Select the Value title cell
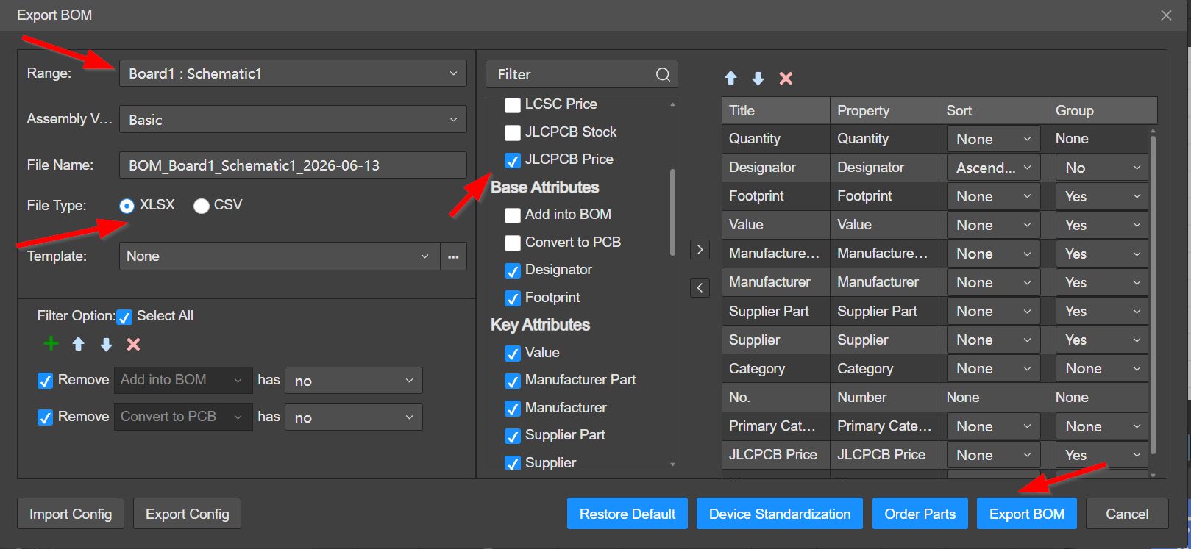 776,225
